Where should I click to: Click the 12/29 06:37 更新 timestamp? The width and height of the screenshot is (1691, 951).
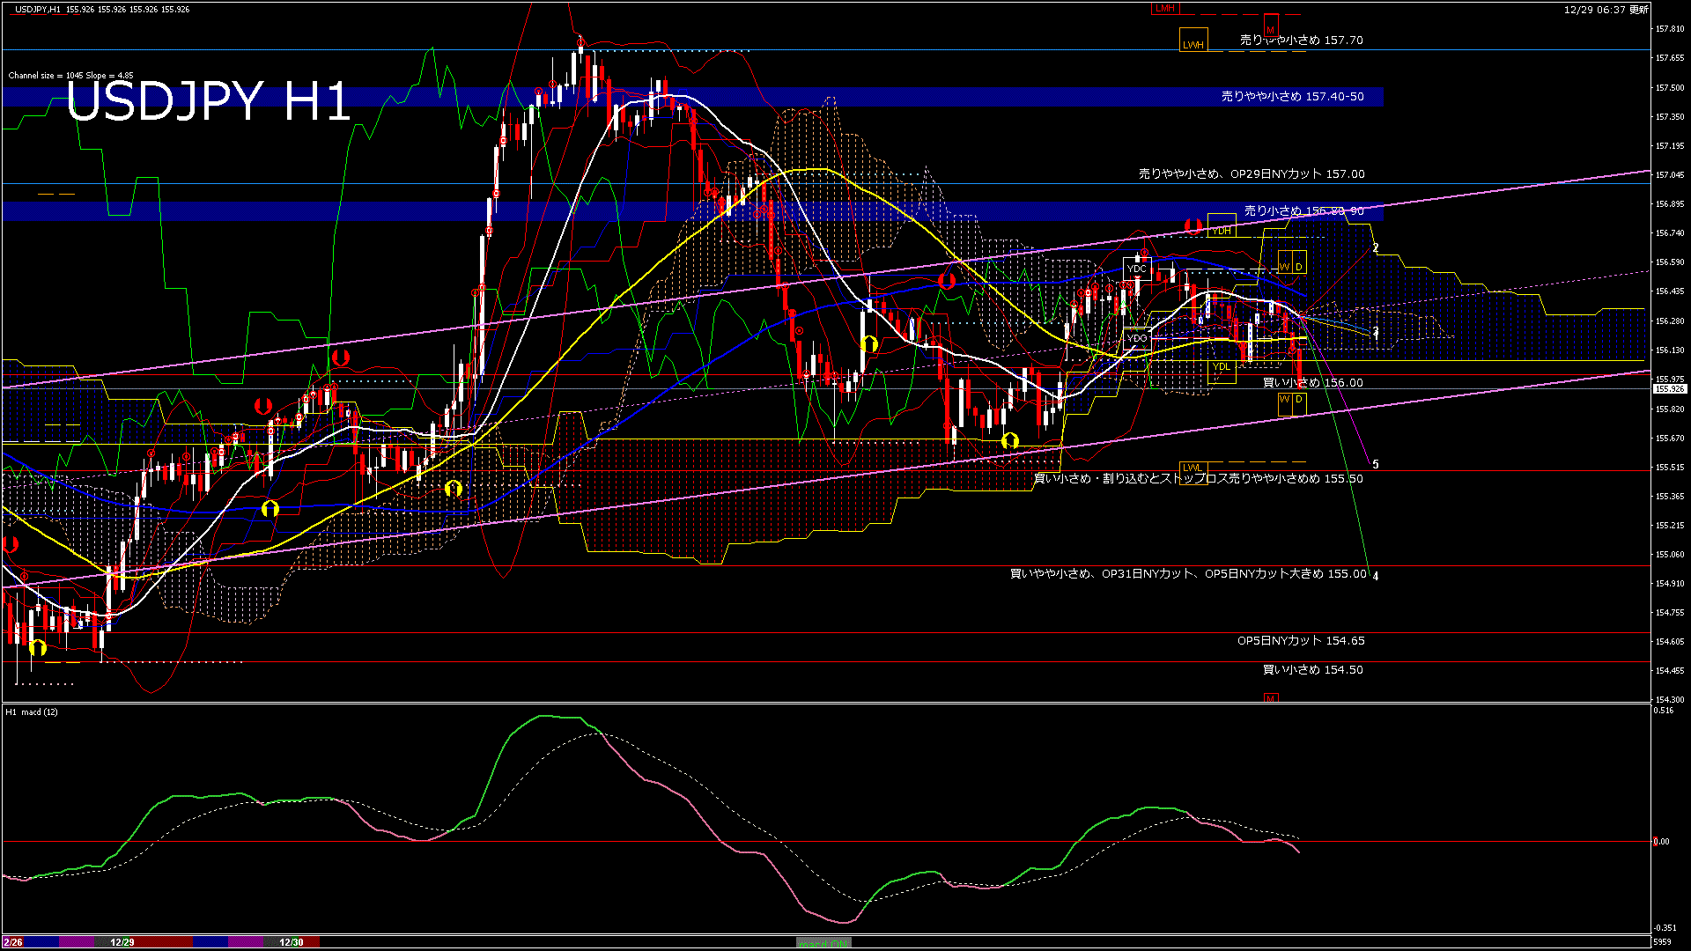pyautogui.click(x=1606, y=10)
